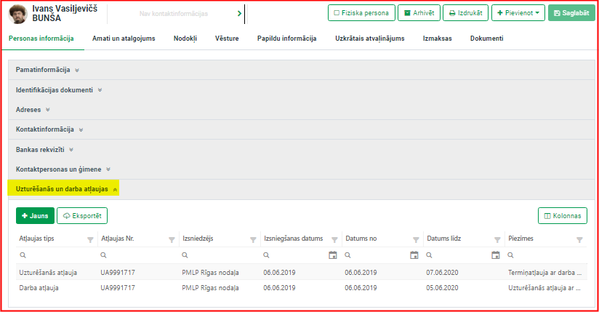Click search field under Atļaujas Nr.
The height and width of the screenshot is (312, 599).
[x=138, y=255]
